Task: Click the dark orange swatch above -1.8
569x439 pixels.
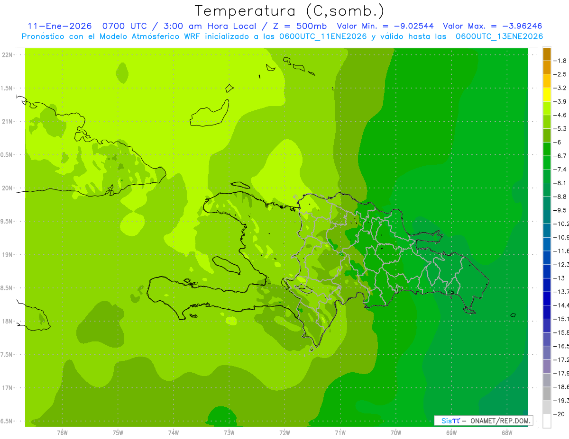Action: 547,54
